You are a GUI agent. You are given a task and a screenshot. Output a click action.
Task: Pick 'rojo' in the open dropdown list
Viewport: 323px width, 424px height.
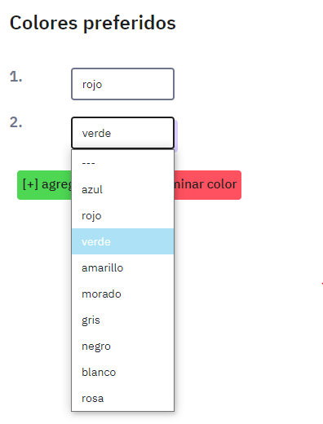(122, 215)
